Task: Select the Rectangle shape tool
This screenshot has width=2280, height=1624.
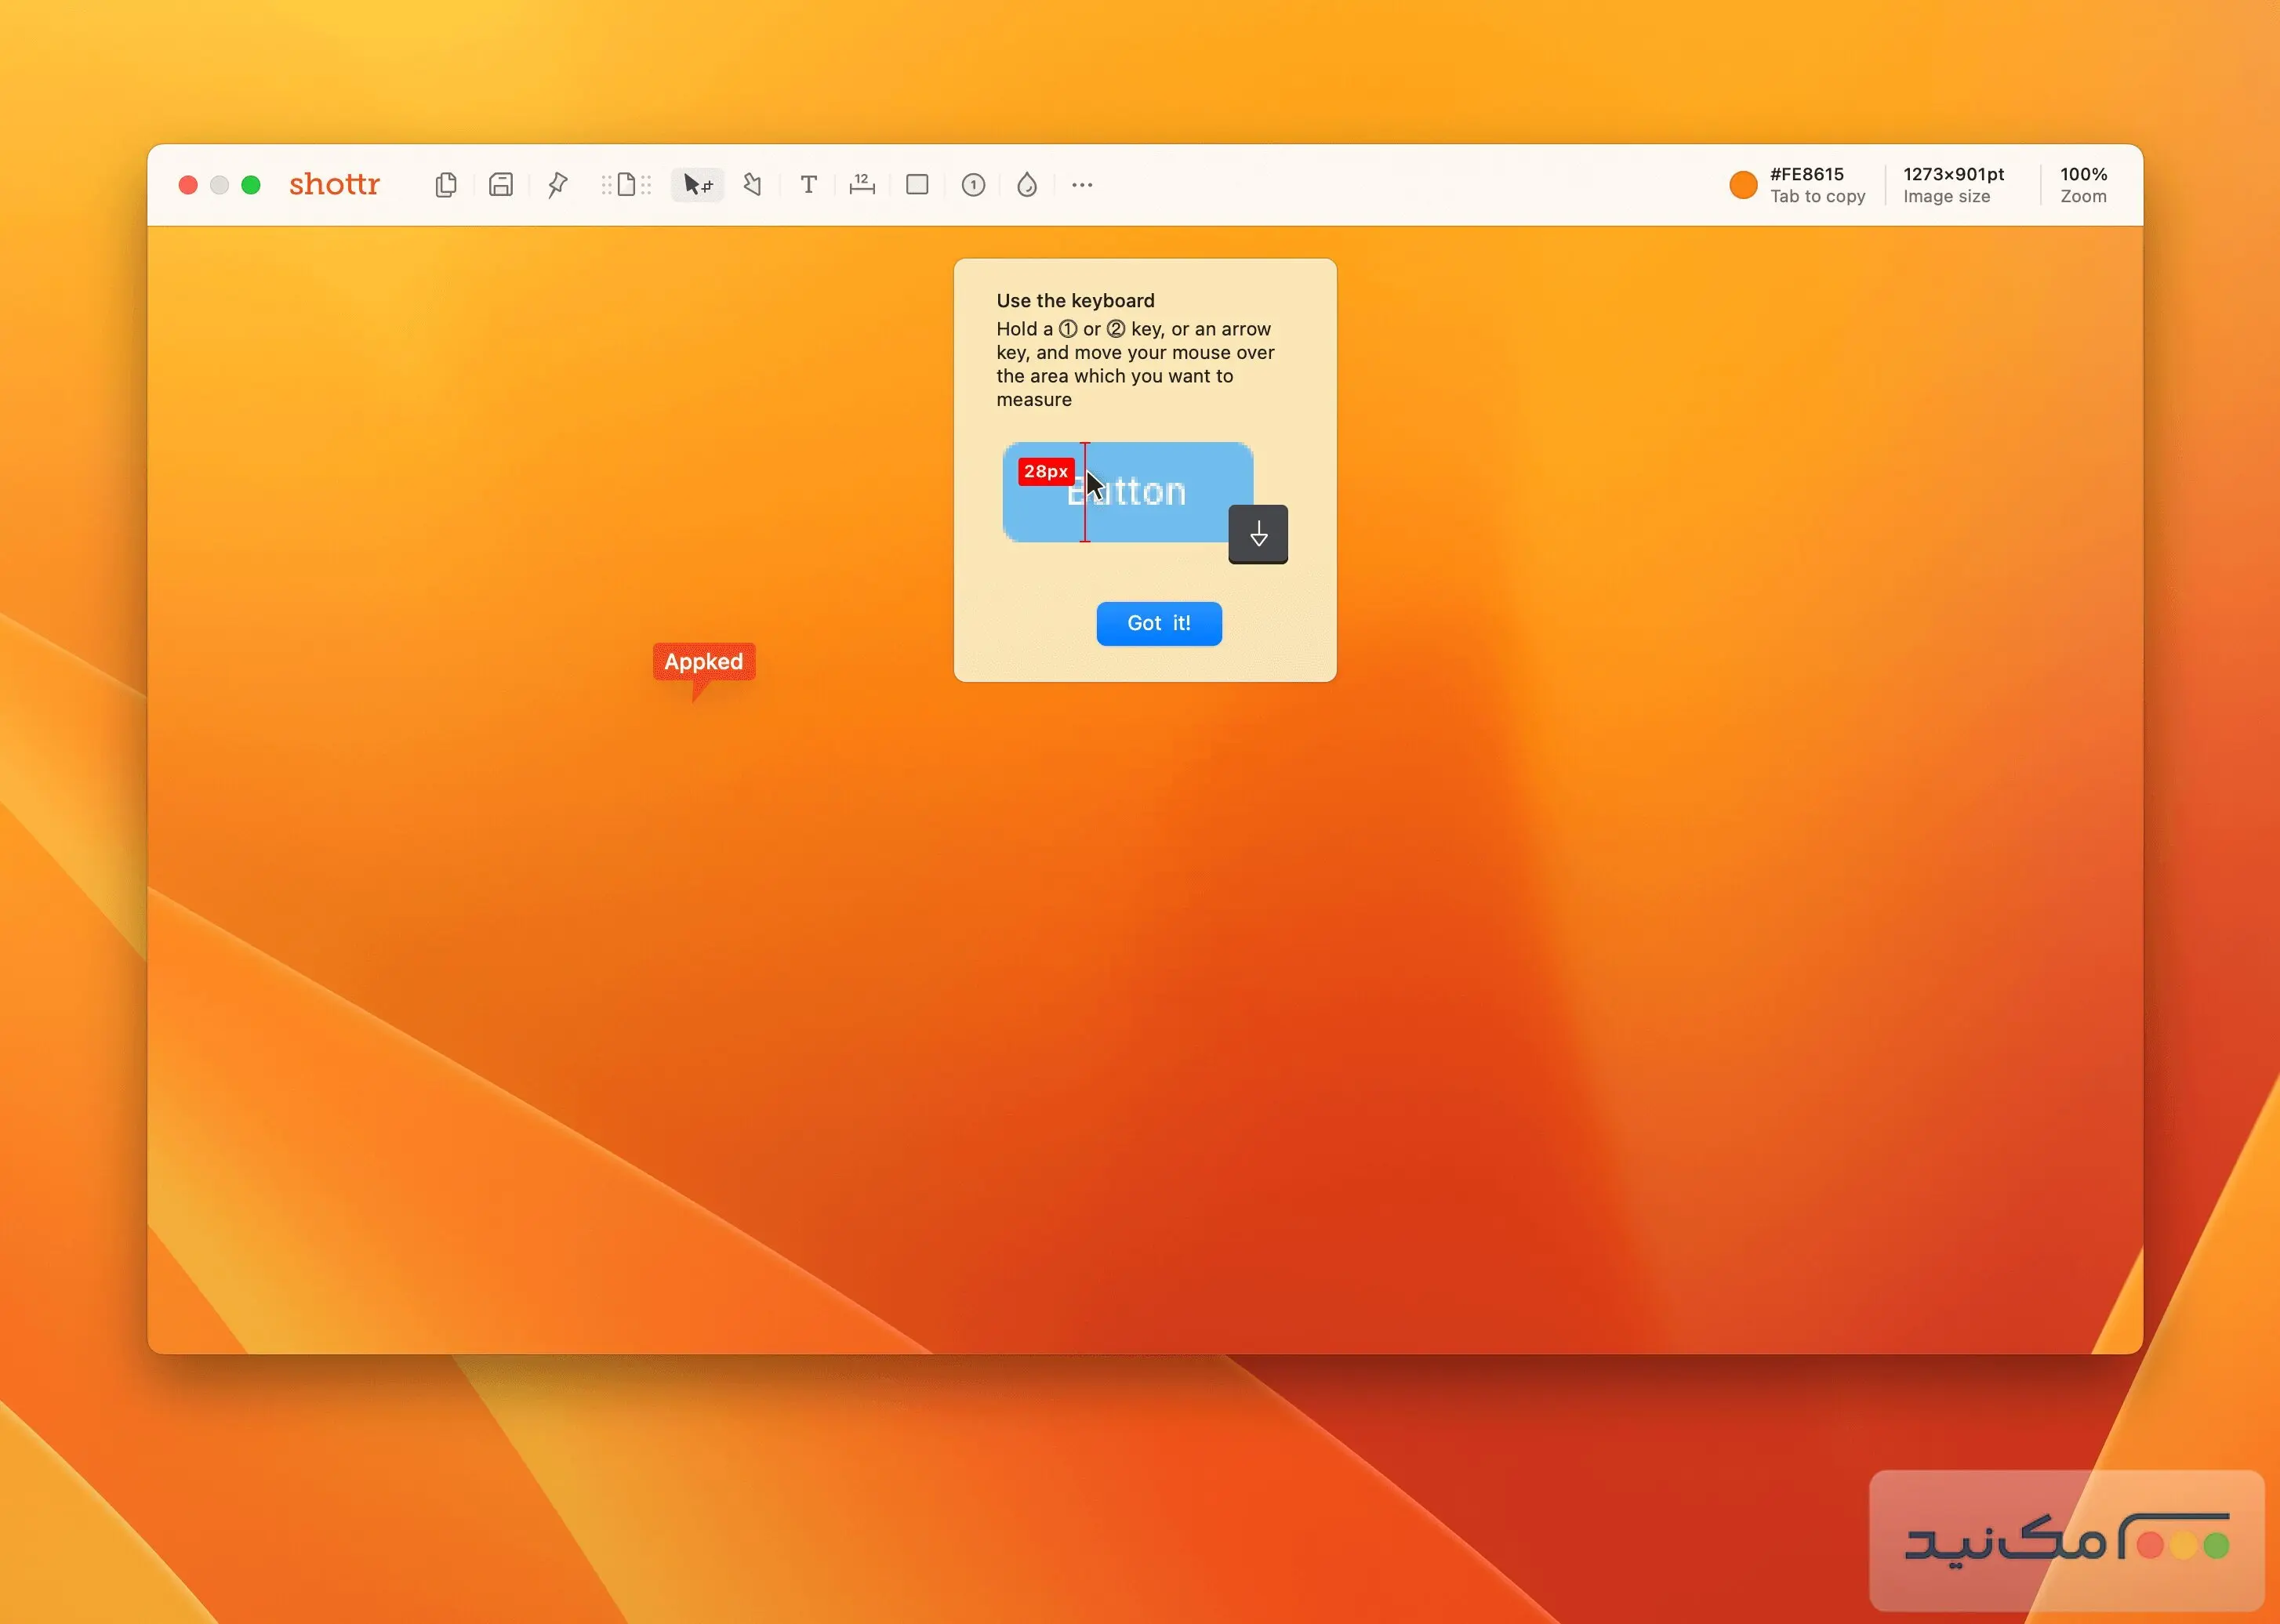Action: coord(917,185)
